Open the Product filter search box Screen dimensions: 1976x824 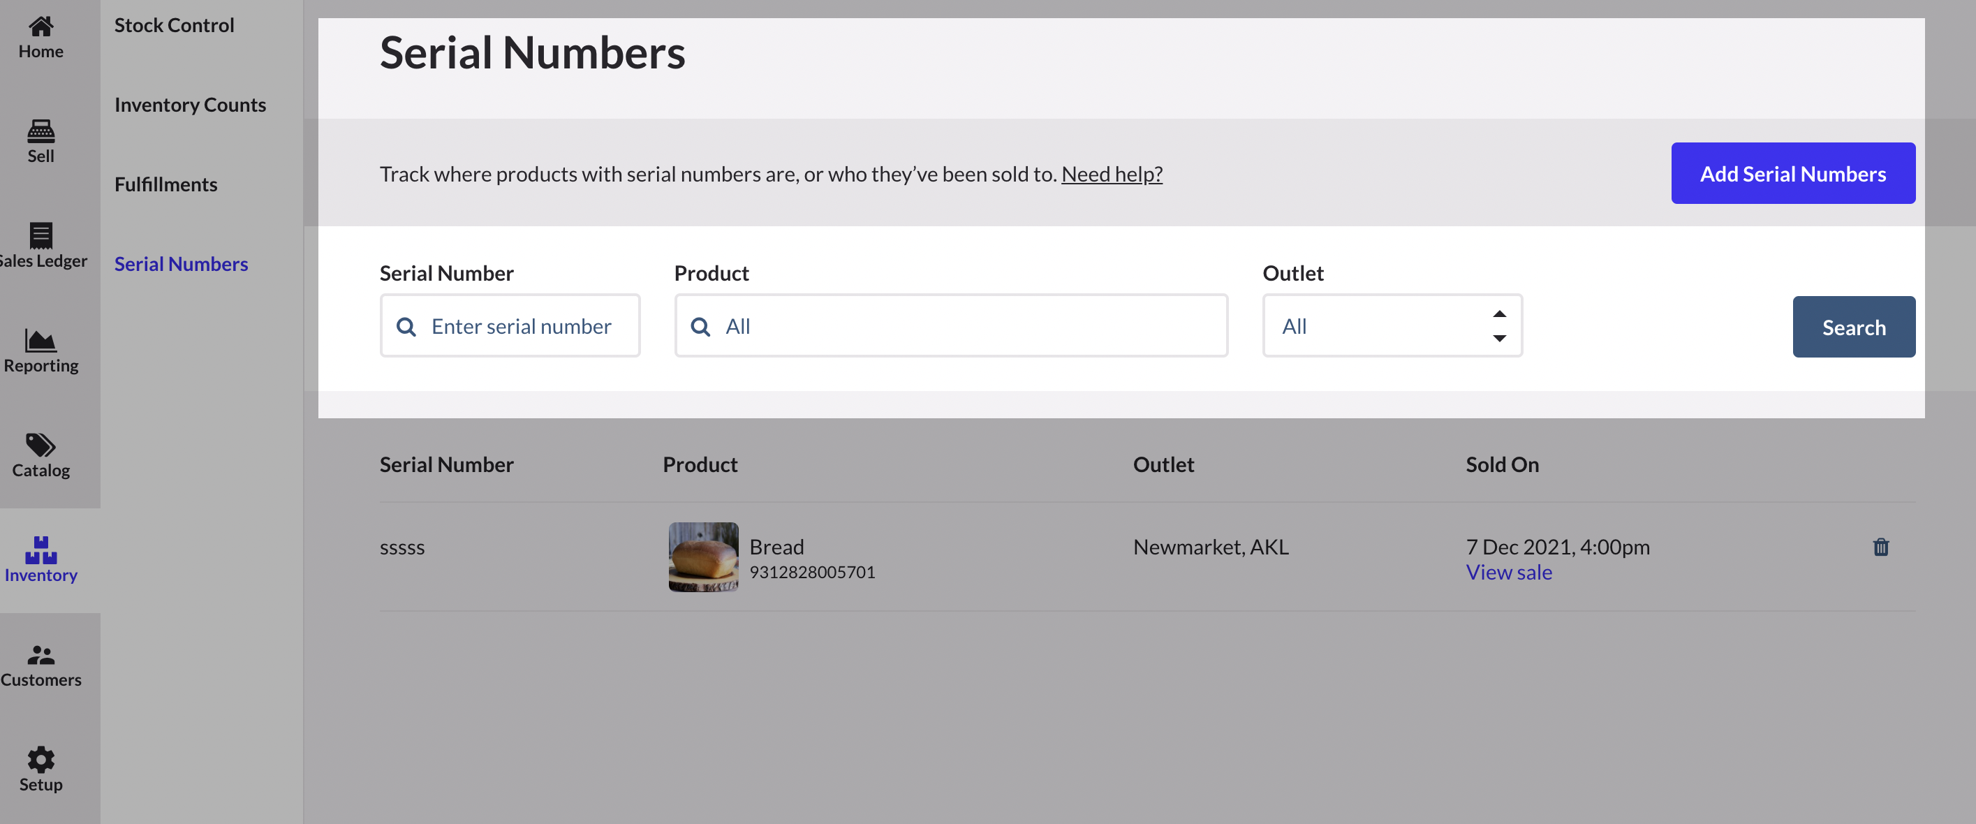pos(951,326)
